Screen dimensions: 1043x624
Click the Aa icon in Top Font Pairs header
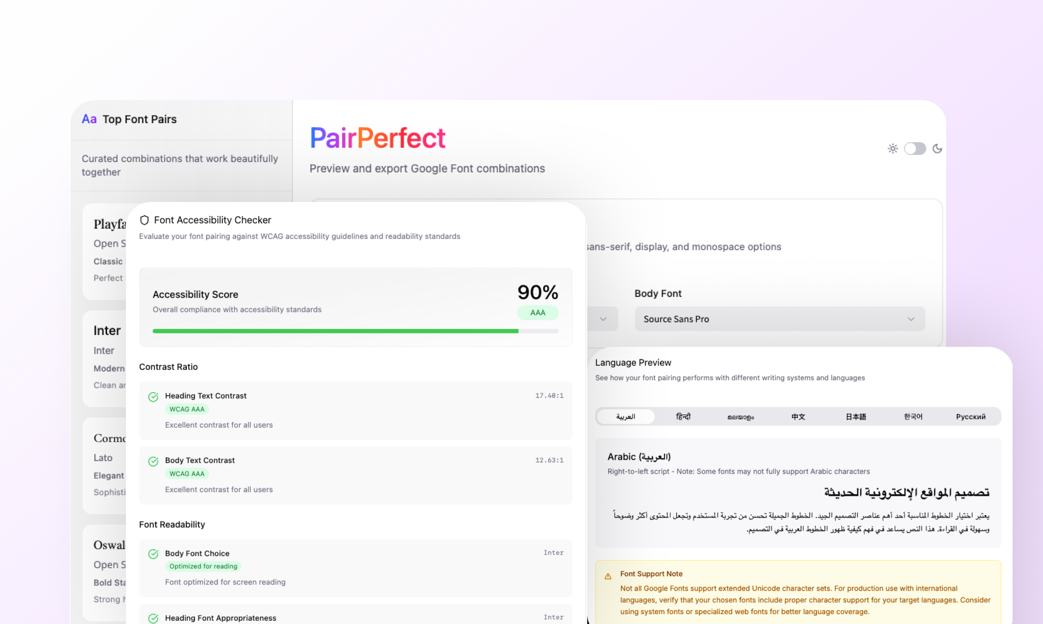point(89,119)
